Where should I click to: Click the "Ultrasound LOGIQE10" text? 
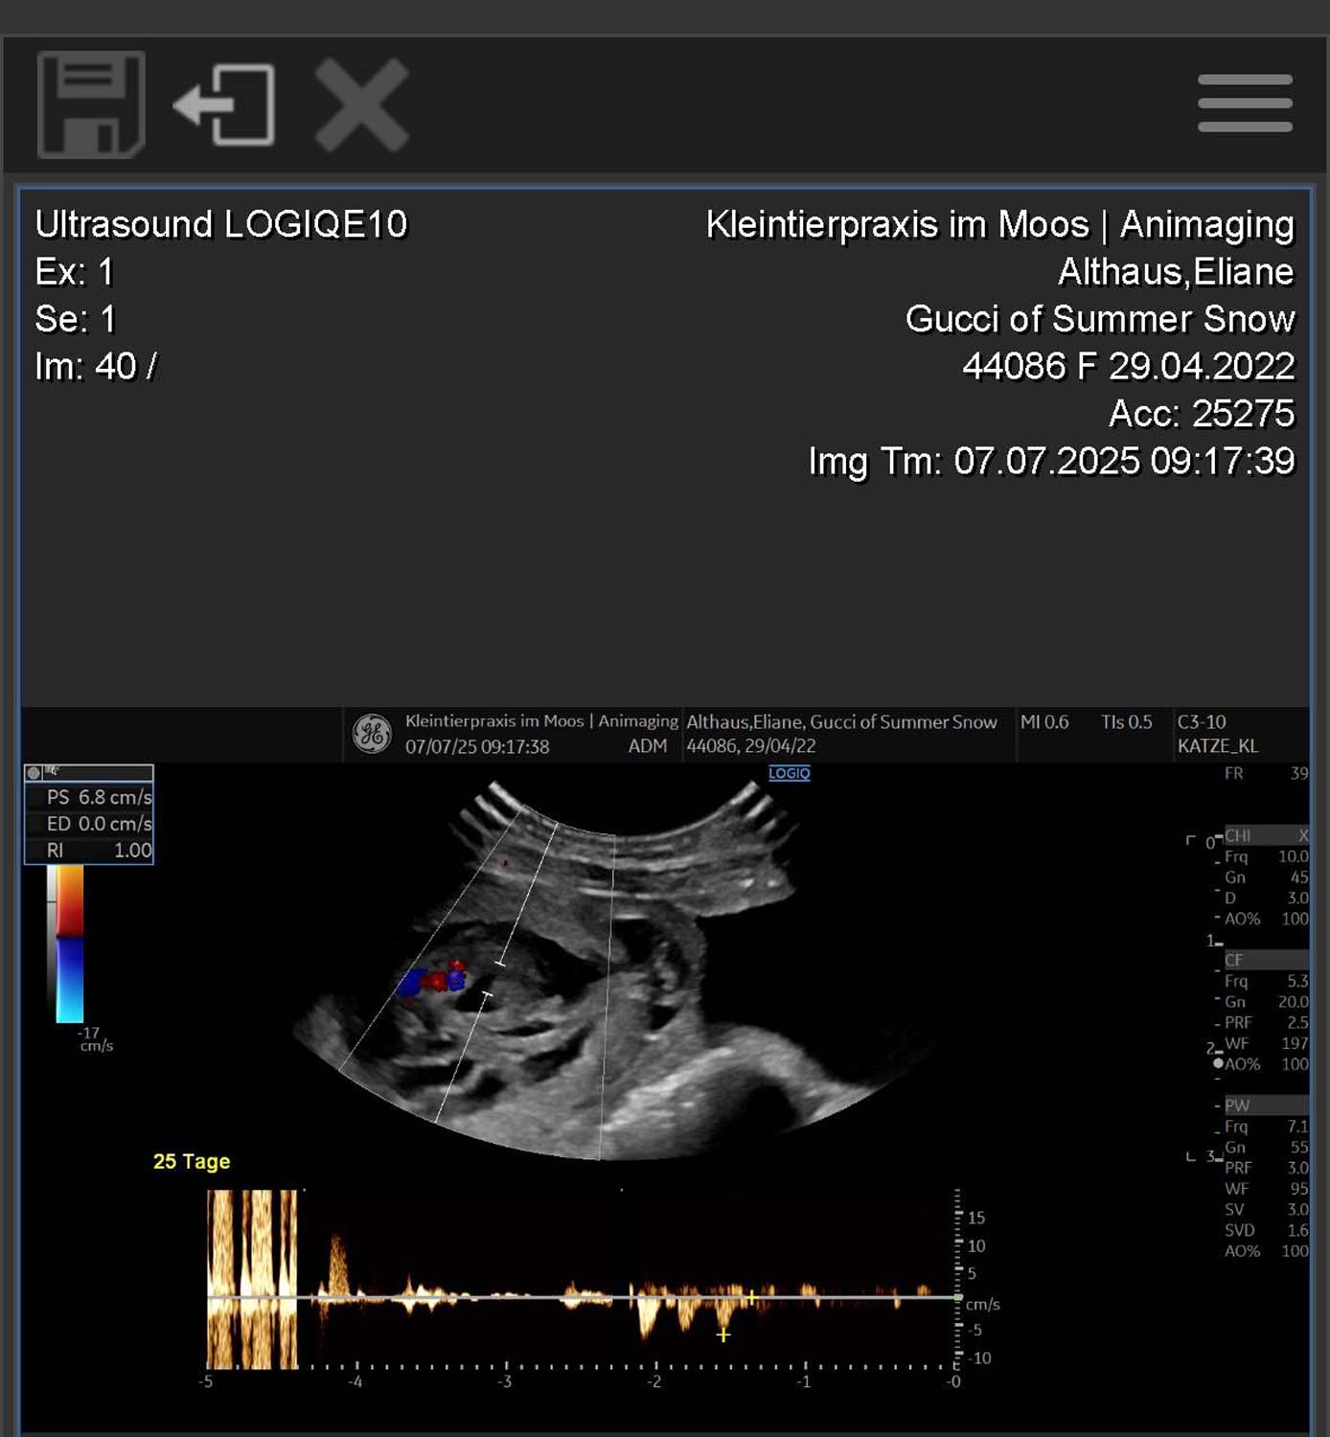pos(221,224)
